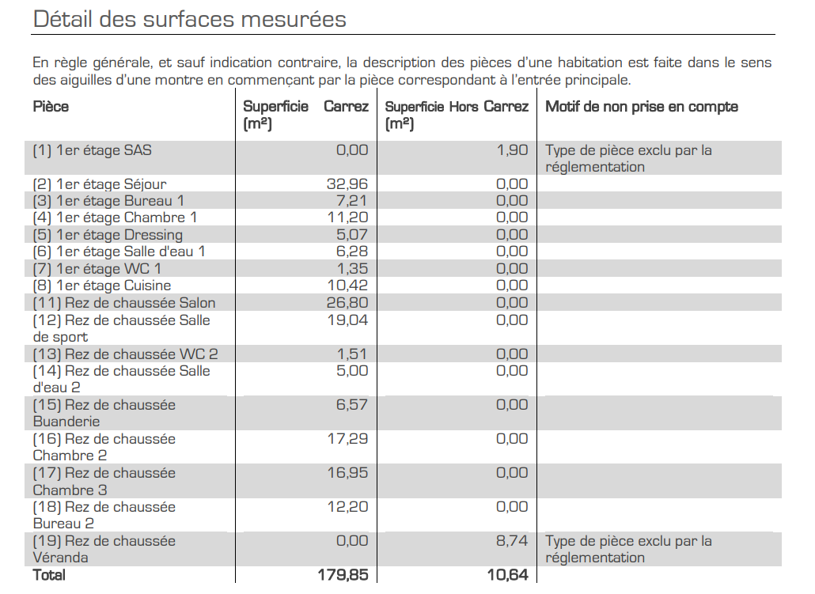Screen dimensions: 815x594
Task: Click the Salon Carrez value 26,80
Action: 347,303
